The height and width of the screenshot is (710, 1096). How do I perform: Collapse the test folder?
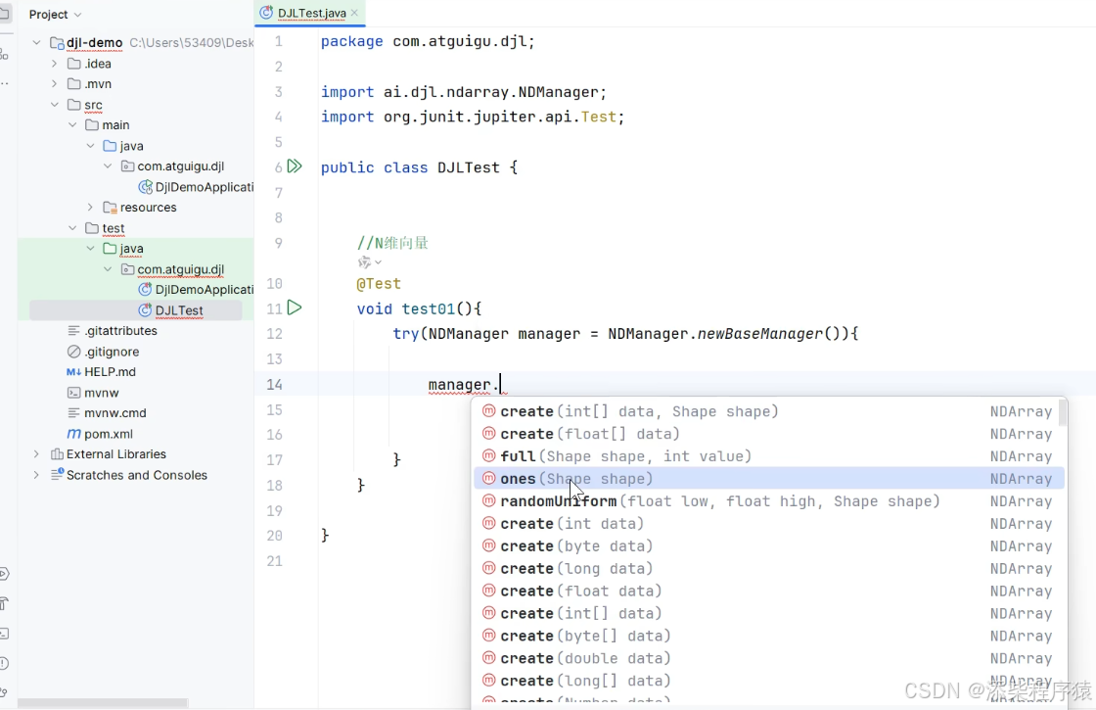click(72, 228)
